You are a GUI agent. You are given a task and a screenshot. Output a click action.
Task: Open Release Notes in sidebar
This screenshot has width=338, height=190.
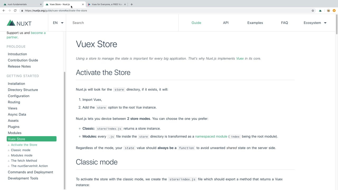19,66
